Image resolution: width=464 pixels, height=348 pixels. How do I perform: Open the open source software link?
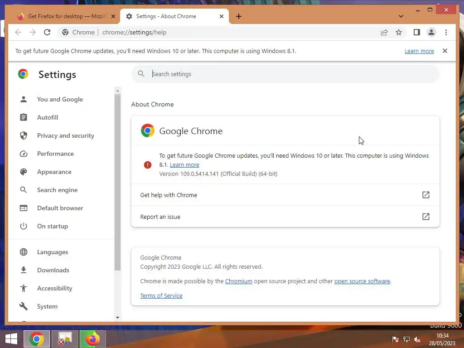pos(362,281)
